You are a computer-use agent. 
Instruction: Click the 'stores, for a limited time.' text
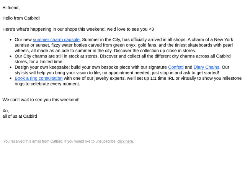pos(39,62)
